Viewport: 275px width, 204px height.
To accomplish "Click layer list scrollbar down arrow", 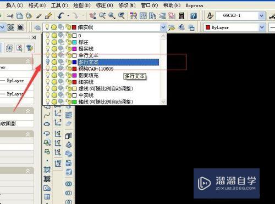I will point(163,101).
